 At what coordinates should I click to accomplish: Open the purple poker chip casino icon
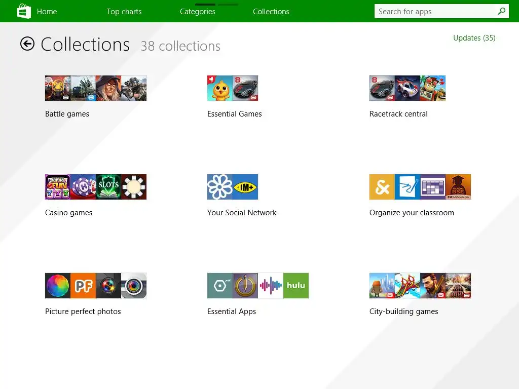point(83,187)
